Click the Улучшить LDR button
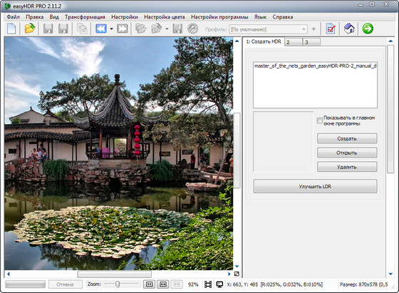The image size is (399, 293). tap(315, 186)
